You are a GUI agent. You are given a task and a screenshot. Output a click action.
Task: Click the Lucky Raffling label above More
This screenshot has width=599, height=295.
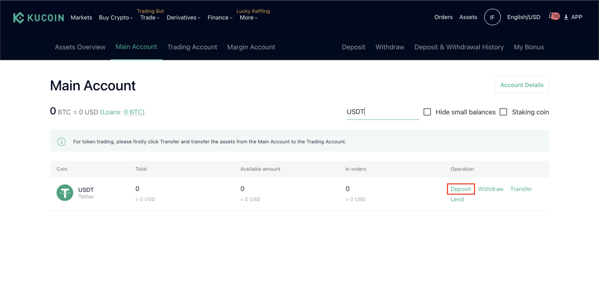[253, 11]
